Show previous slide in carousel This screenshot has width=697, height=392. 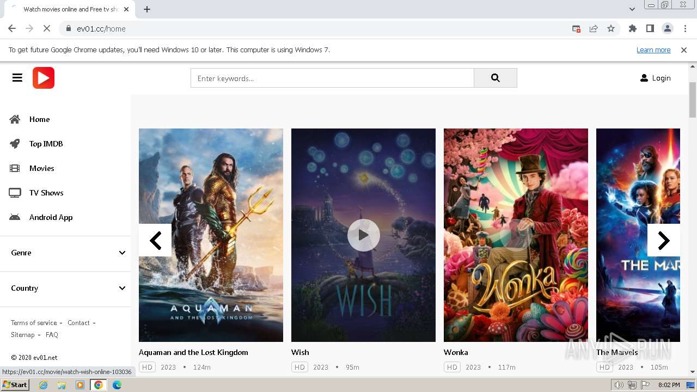click(x=155, y=240)
